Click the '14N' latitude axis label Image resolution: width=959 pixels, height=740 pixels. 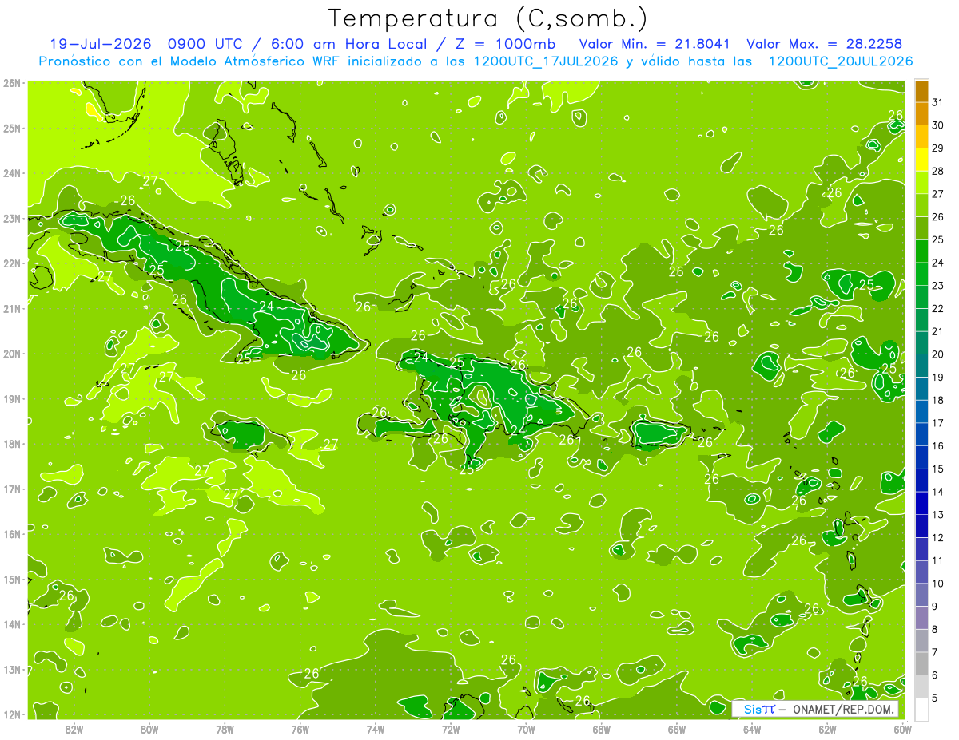pos(12,624)
